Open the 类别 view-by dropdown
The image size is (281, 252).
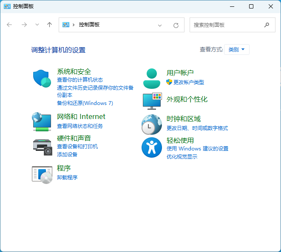click(x=236, y=49)
